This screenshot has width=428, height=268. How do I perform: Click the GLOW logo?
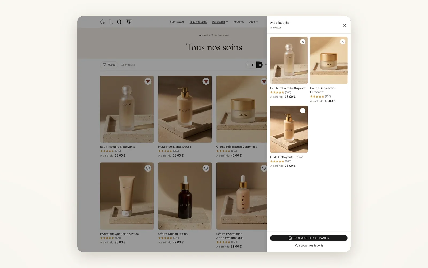click(116, 22)
